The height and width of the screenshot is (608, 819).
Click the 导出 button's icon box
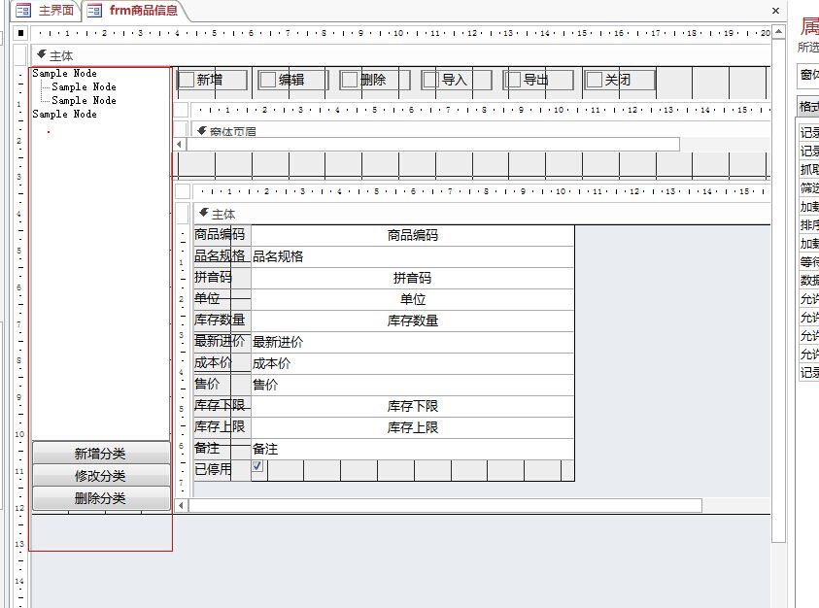point(513,80)
